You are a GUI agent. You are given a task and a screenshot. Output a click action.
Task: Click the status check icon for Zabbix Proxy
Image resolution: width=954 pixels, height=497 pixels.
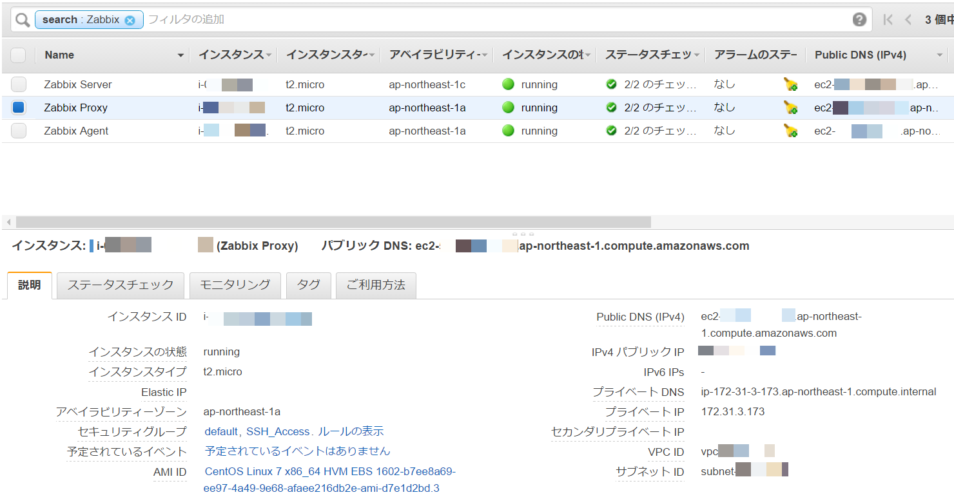pos(611,108)
